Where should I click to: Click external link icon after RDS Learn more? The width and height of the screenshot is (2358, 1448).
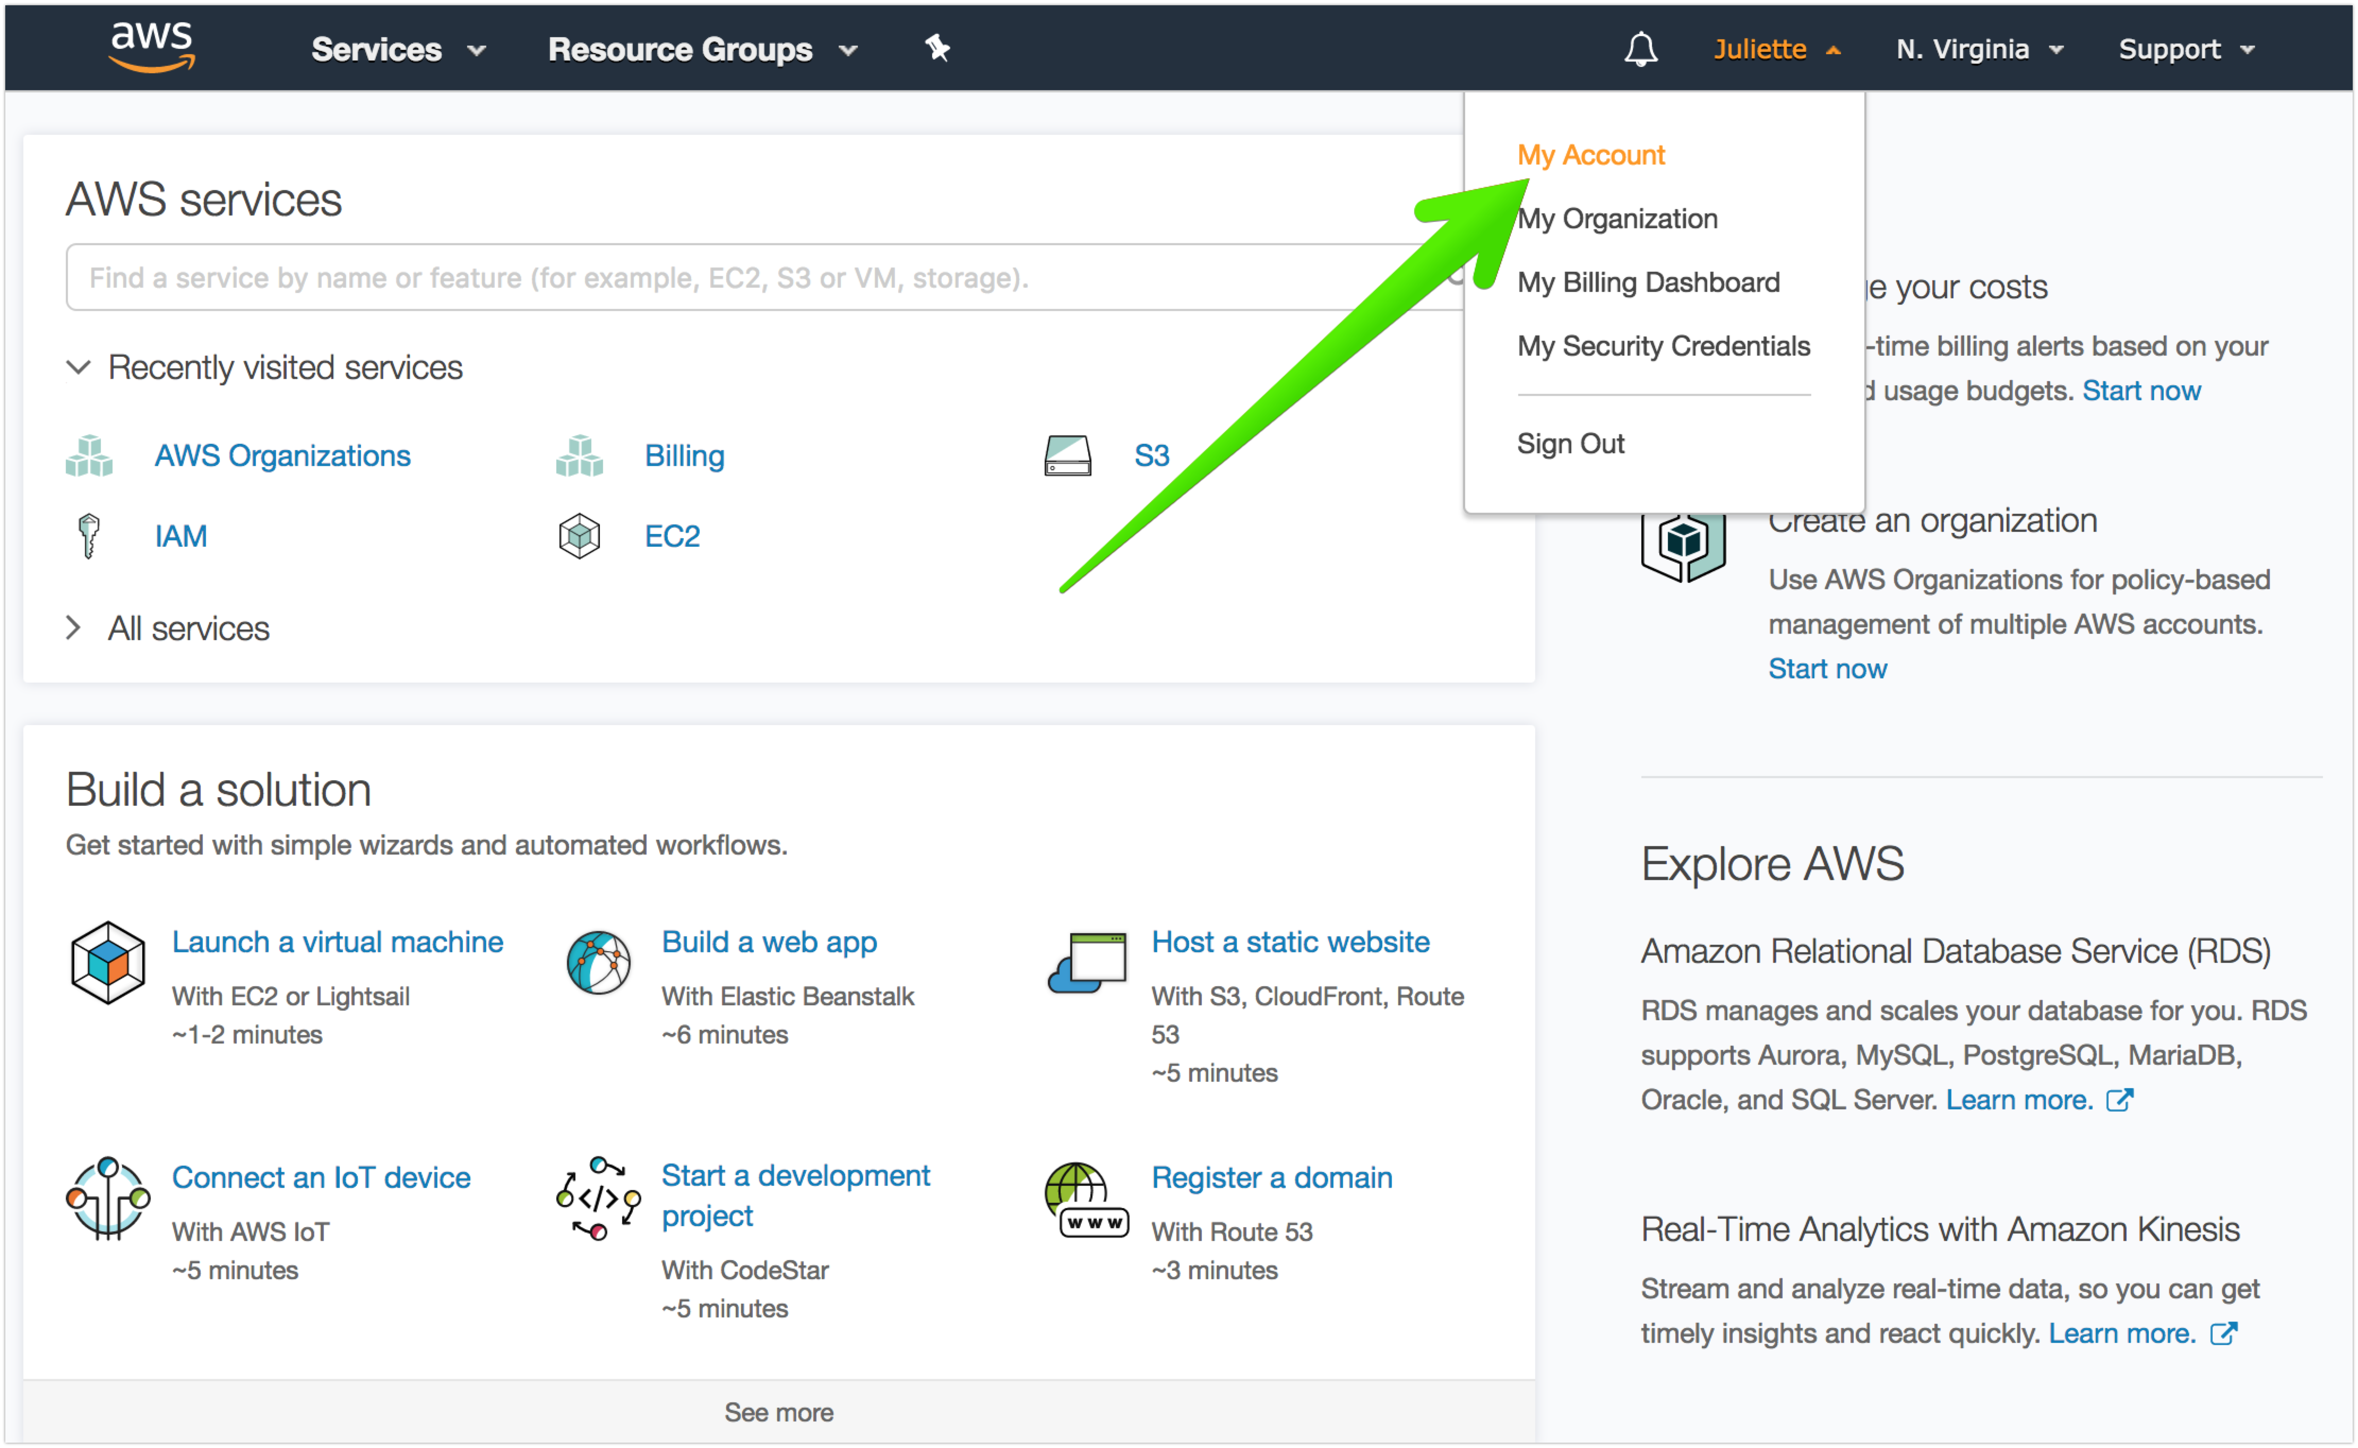pos(2120,1099)
